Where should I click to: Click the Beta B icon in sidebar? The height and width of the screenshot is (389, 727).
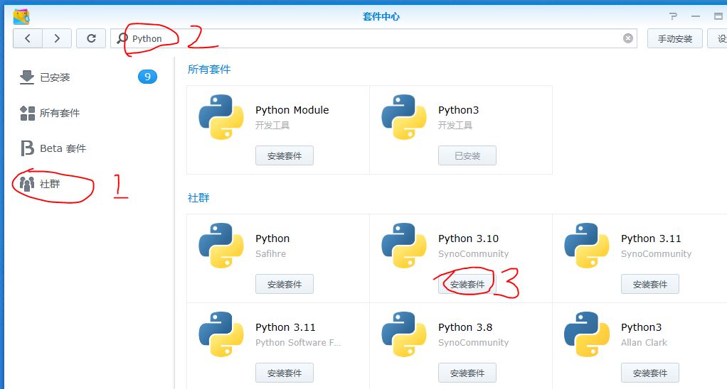point(27,148)
